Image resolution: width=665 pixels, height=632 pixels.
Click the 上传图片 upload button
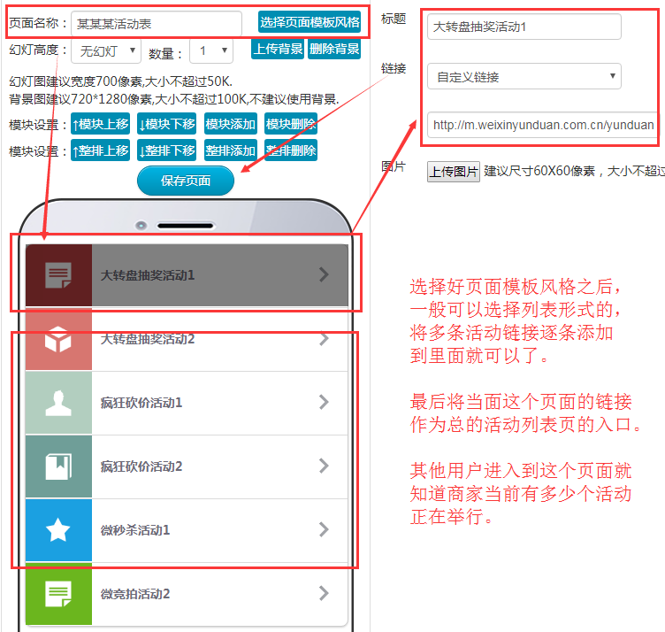tap(453, 172)
